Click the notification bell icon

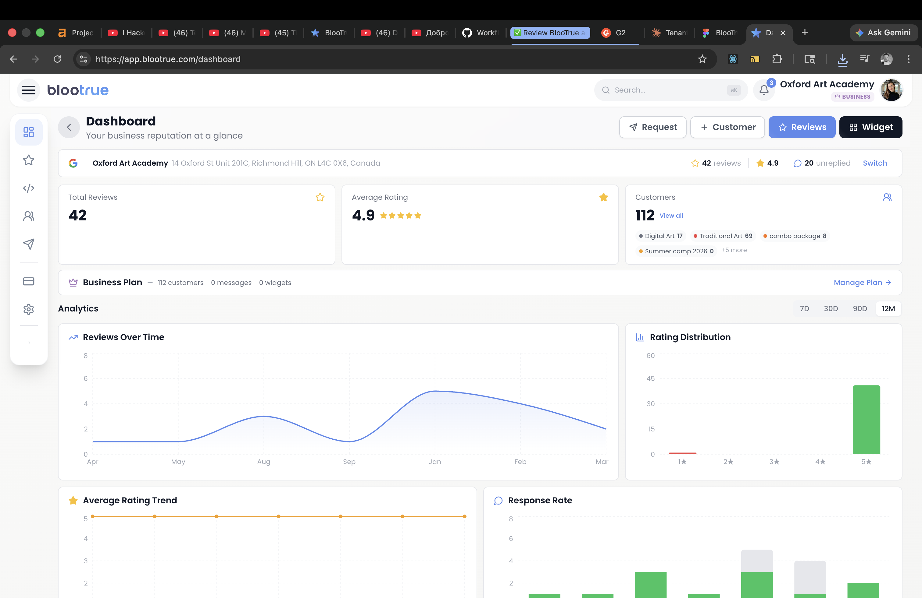coord(763,90)
